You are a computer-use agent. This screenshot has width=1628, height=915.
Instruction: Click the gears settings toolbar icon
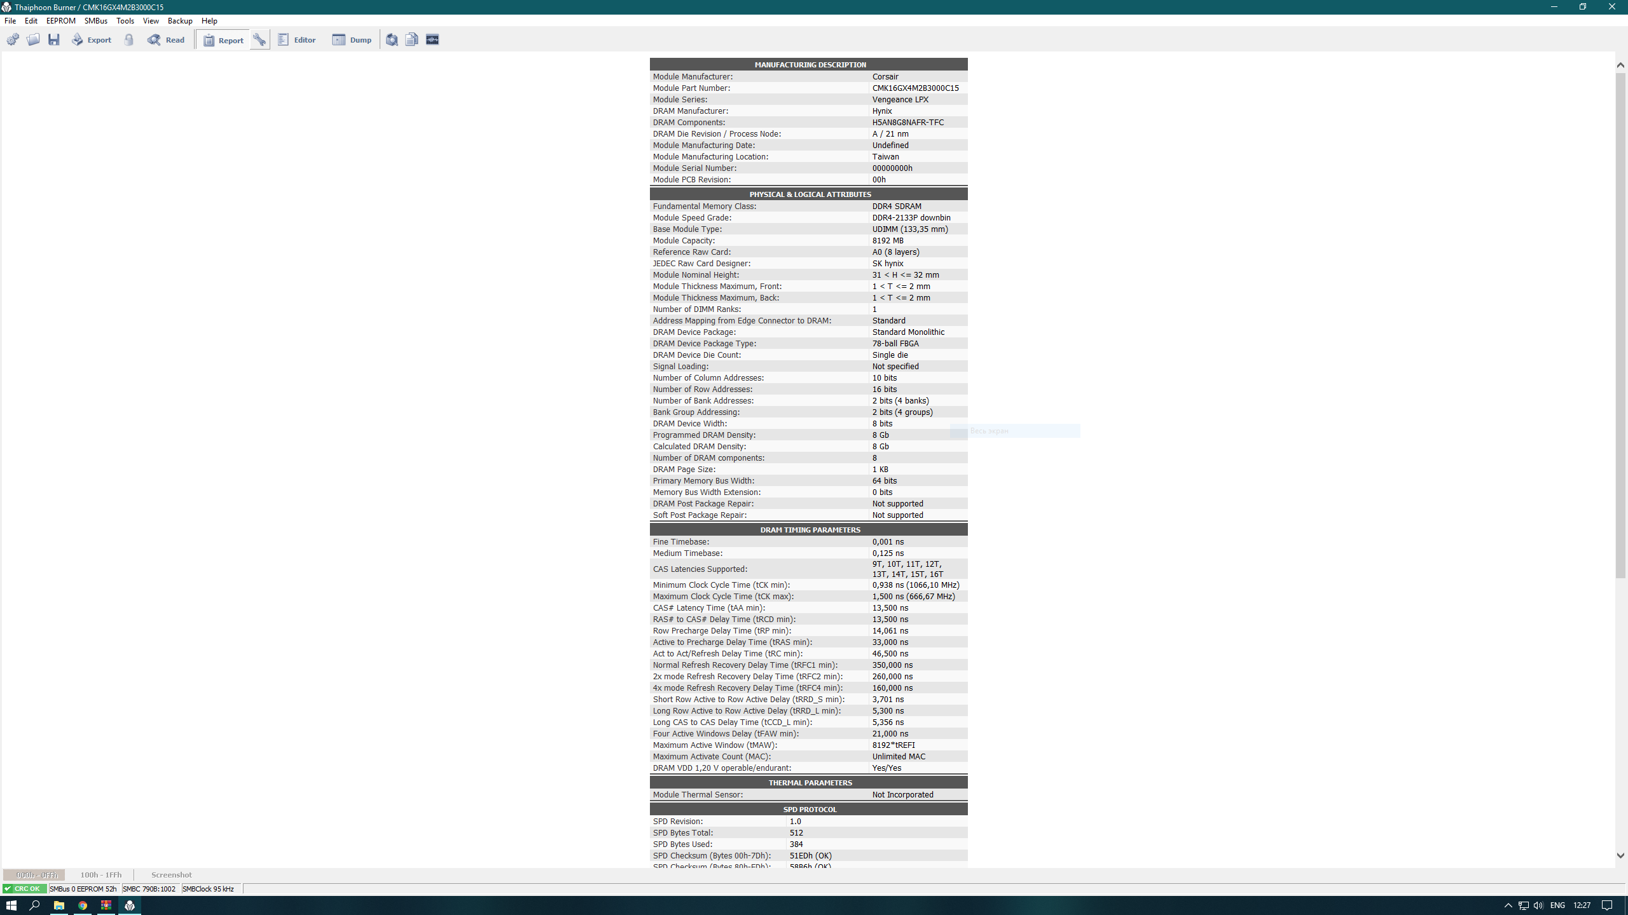pyautogui.click(x=13, y=39)
